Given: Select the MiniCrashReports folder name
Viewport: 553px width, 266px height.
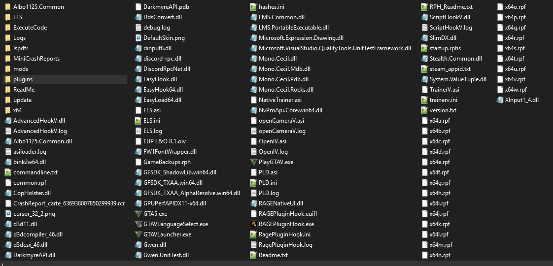Looking at the screenshot, I should click(36, 59).
